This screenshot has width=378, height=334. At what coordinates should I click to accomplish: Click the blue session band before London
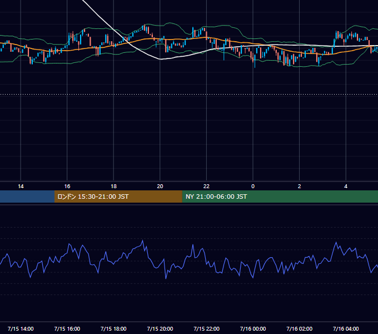27,197
